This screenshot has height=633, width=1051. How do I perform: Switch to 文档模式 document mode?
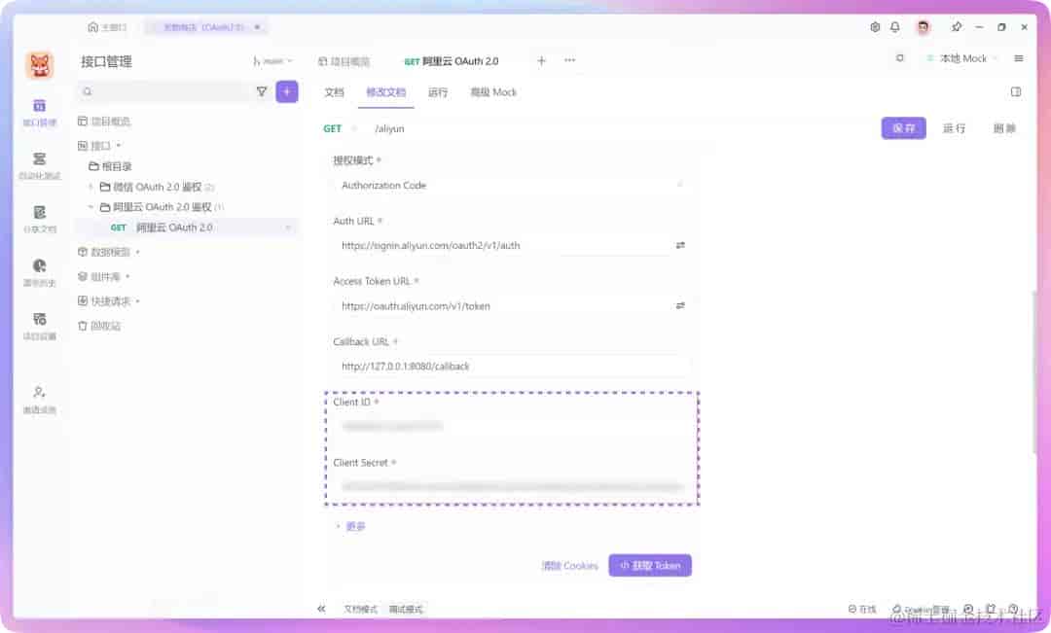361,609
